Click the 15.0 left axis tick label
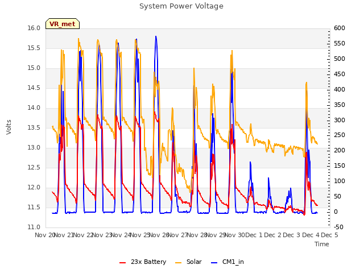This screenshot has width=364, height=273. coord(34,68)
